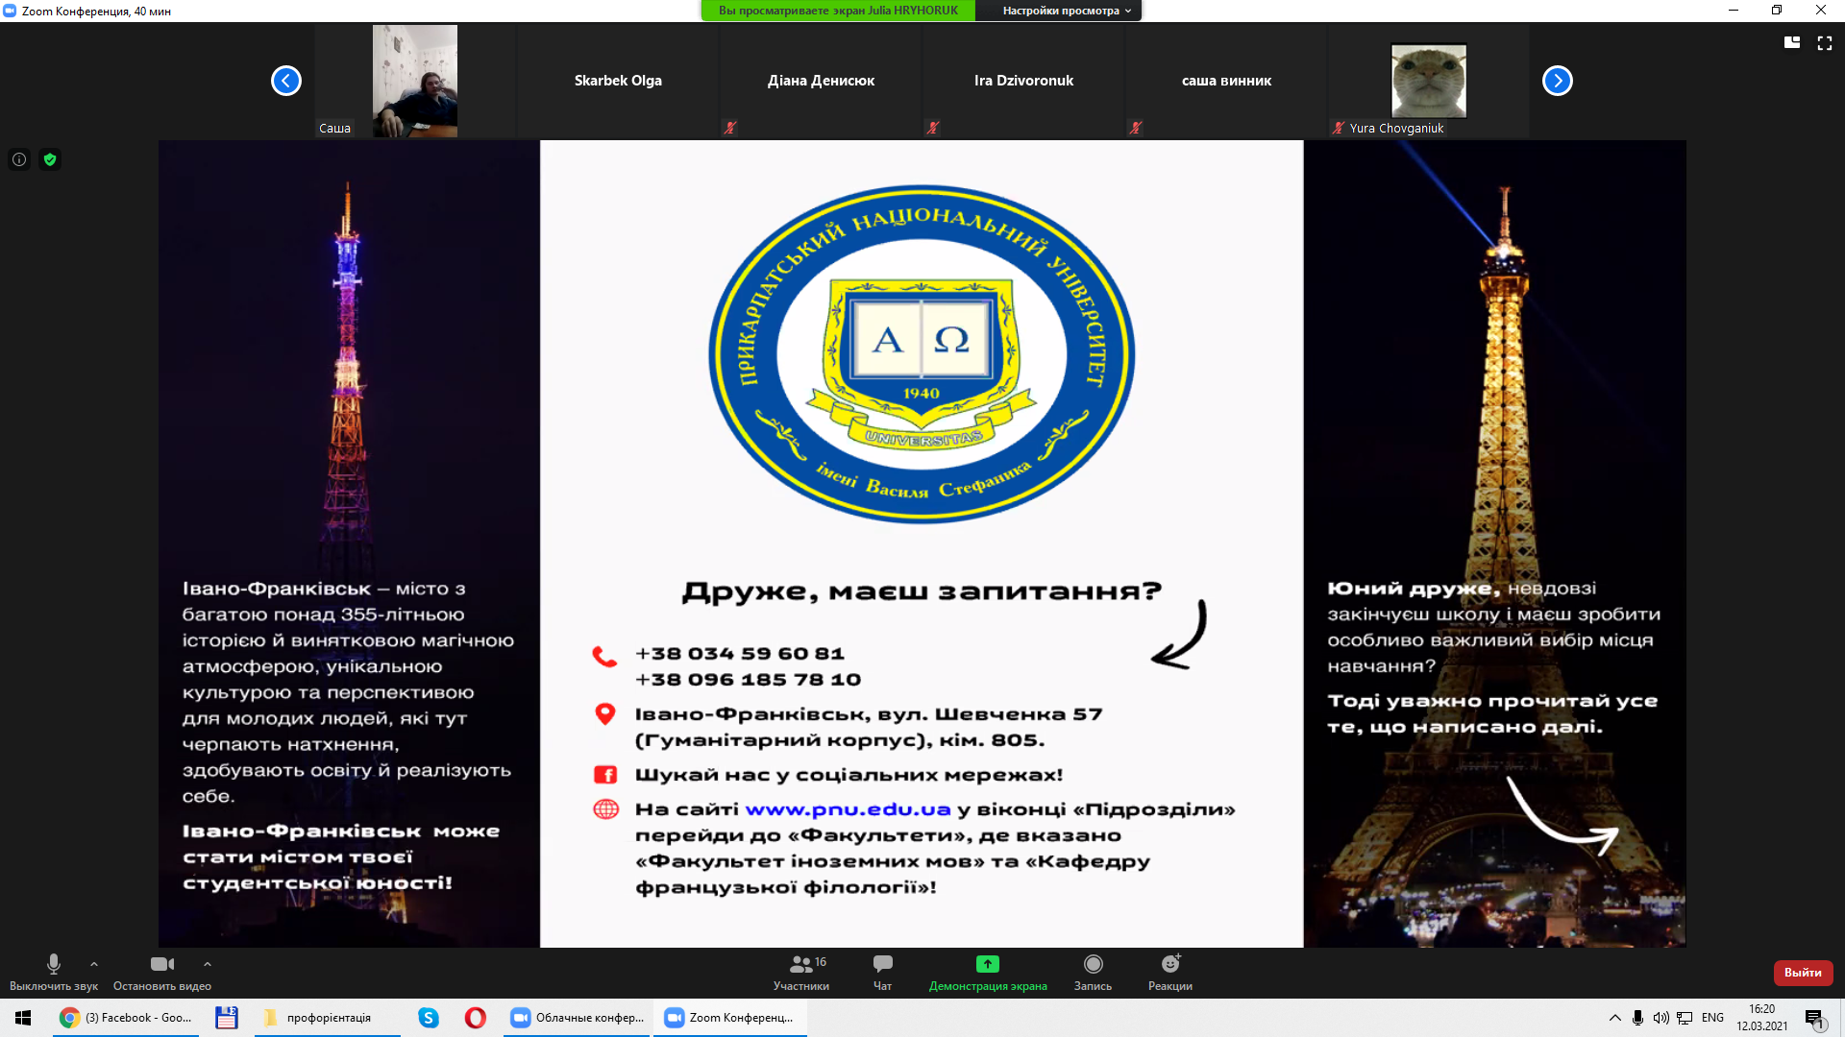Mute microphone with Выключить звук
The height and width of the screenshot is (1037, 1845).
(54, 973)
